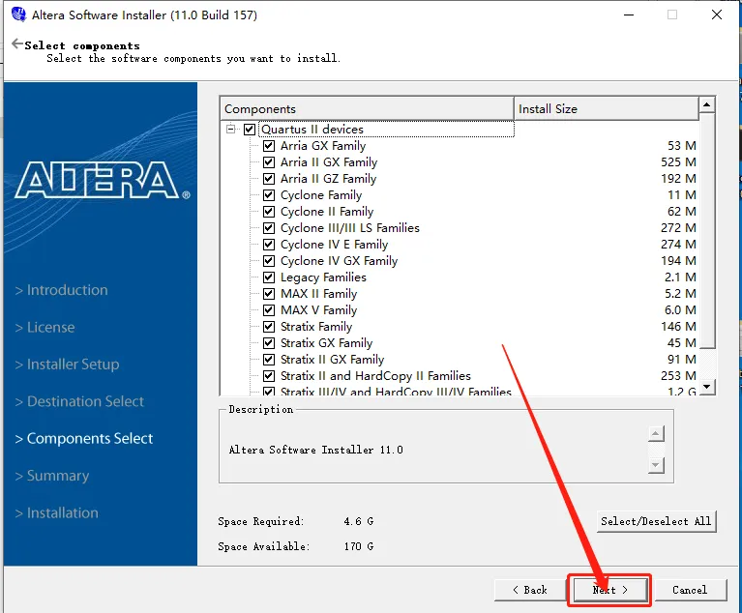Click the component list scroll down arrow
Screen dimensions: 742x613
(706, 387)
